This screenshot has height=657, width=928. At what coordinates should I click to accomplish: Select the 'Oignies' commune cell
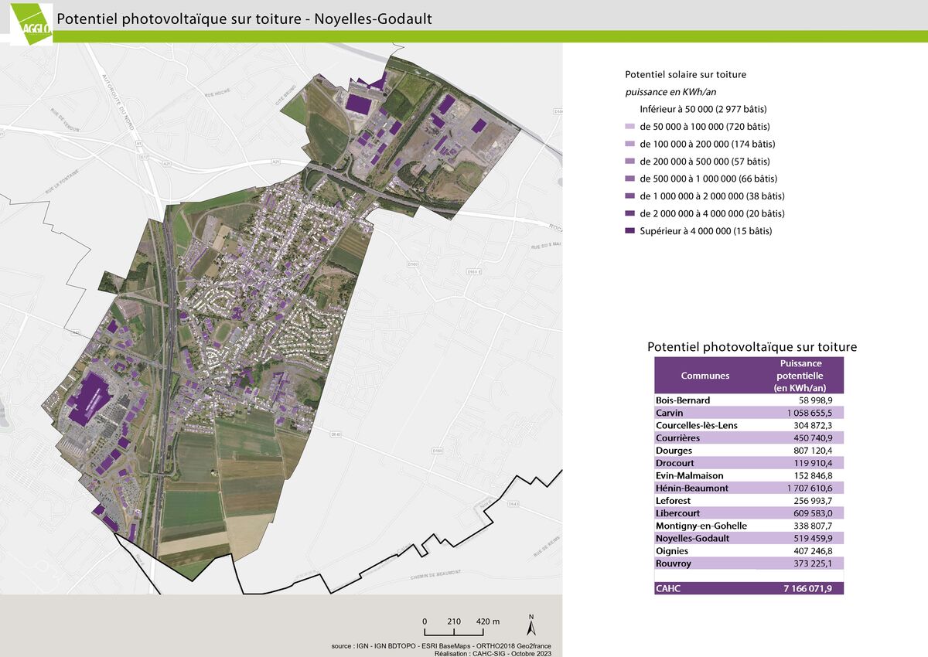(x=673, y=551)
